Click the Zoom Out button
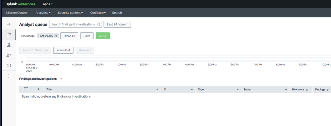Image resolution: width=331 pixels, height=126 pixels. [x=63, y=50]
